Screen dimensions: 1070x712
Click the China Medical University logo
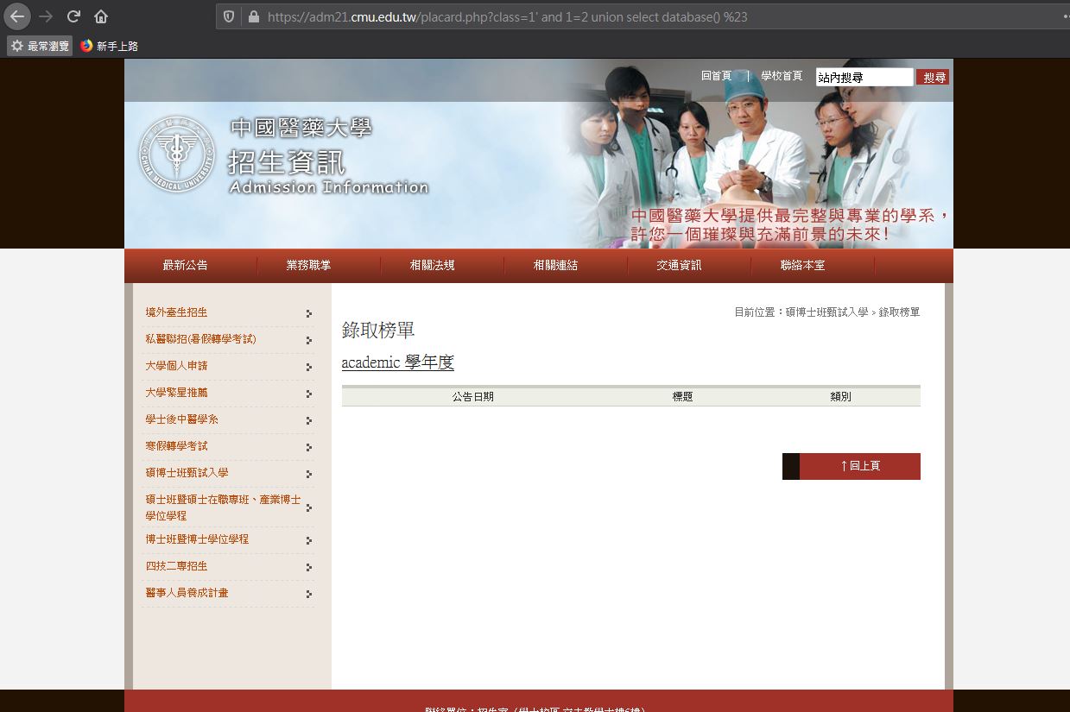click(177, 154)
